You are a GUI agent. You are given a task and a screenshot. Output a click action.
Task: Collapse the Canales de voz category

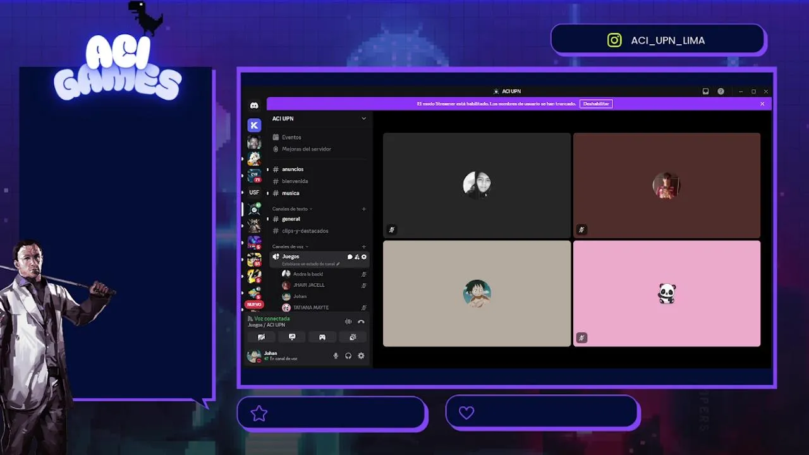(x=290, y=246)
